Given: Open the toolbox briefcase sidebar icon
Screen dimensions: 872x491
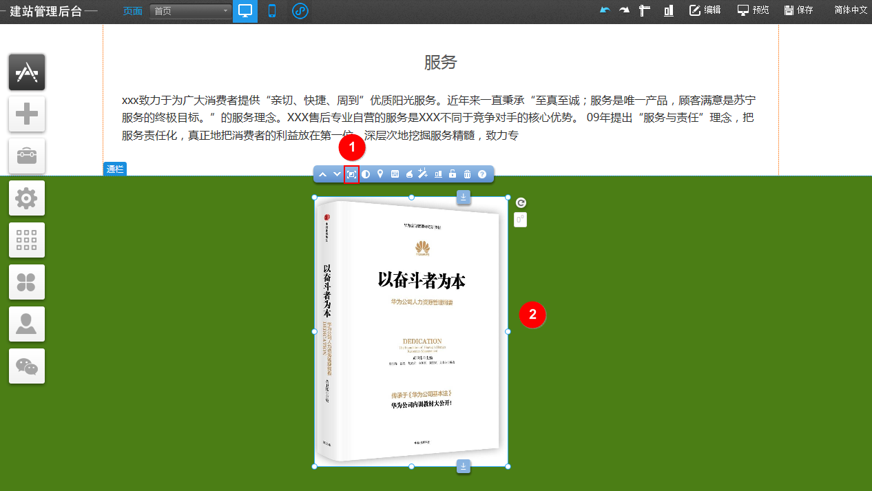Looking at the screenshot, I should pos(27,156).
